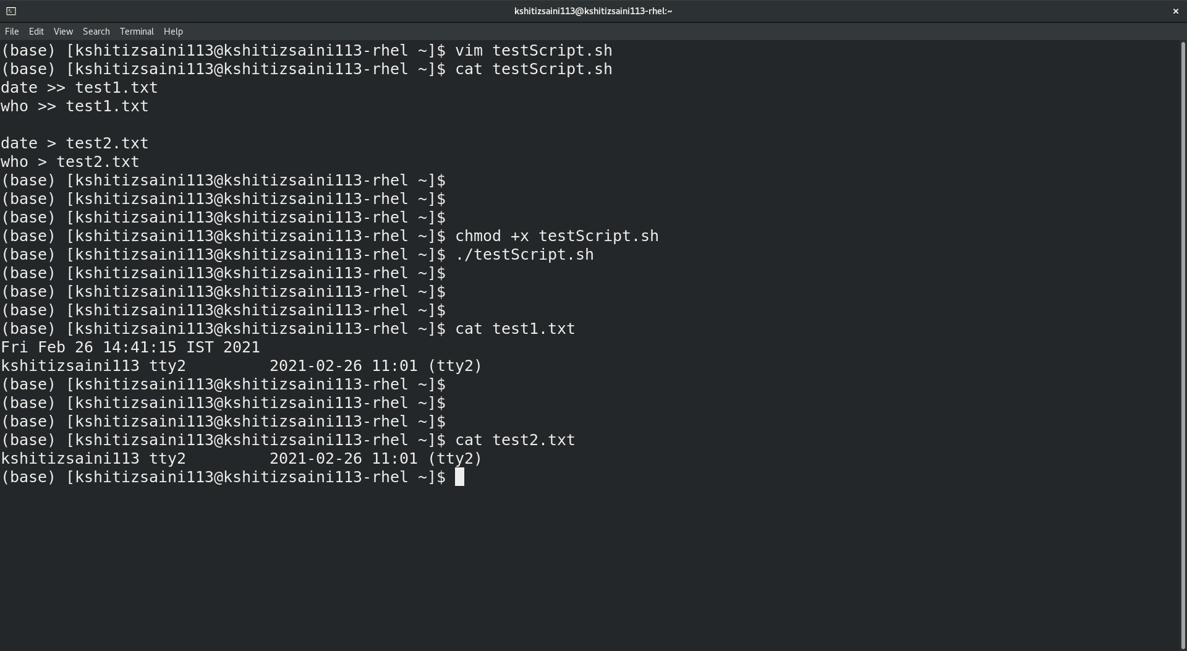Image resolution: width=1187 pixels, height=651 pixels.
Task: Open the Edit menu
Action: tap(36, 32)
